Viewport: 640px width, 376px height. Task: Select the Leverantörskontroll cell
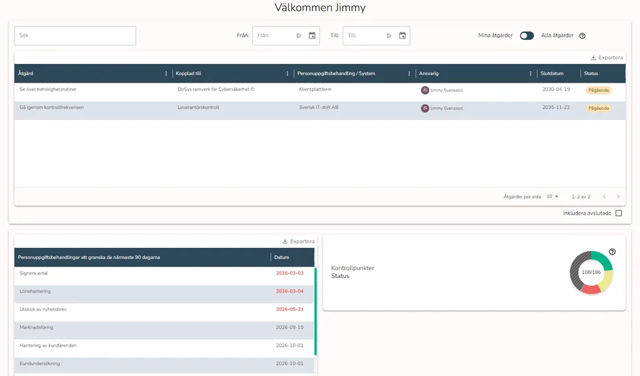(199, 107)
